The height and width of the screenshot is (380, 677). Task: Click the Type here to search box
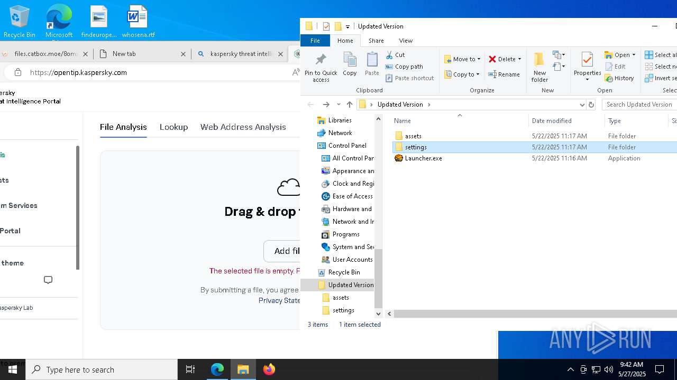tap(102, 369)
